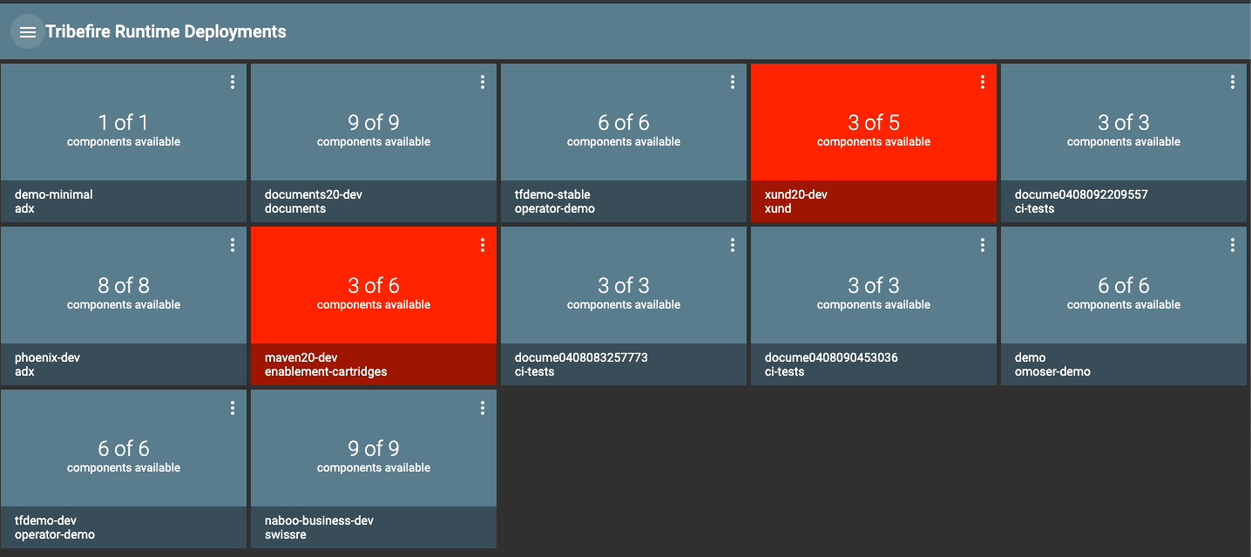Image resolution: width=1251 pixels, height=557 pixels.
Task: Select the demo-minimal 1 of 1 tile
Action: [x=124, y=129]
